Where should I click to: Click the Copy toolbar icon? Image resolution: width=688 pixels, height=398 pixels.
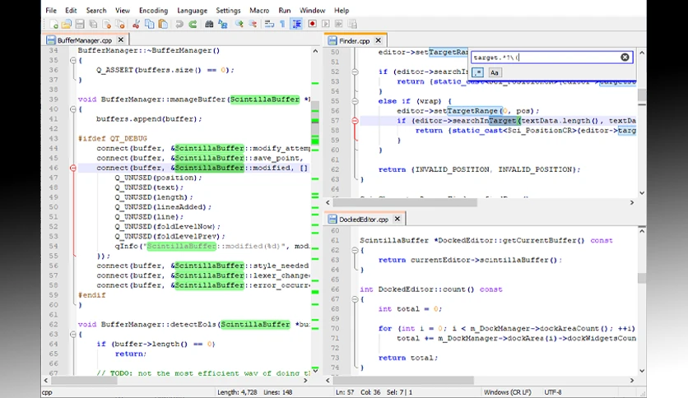click(150, 24)
